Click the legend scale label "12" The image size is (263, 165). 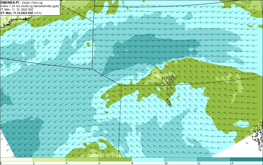tap(199, 163)
